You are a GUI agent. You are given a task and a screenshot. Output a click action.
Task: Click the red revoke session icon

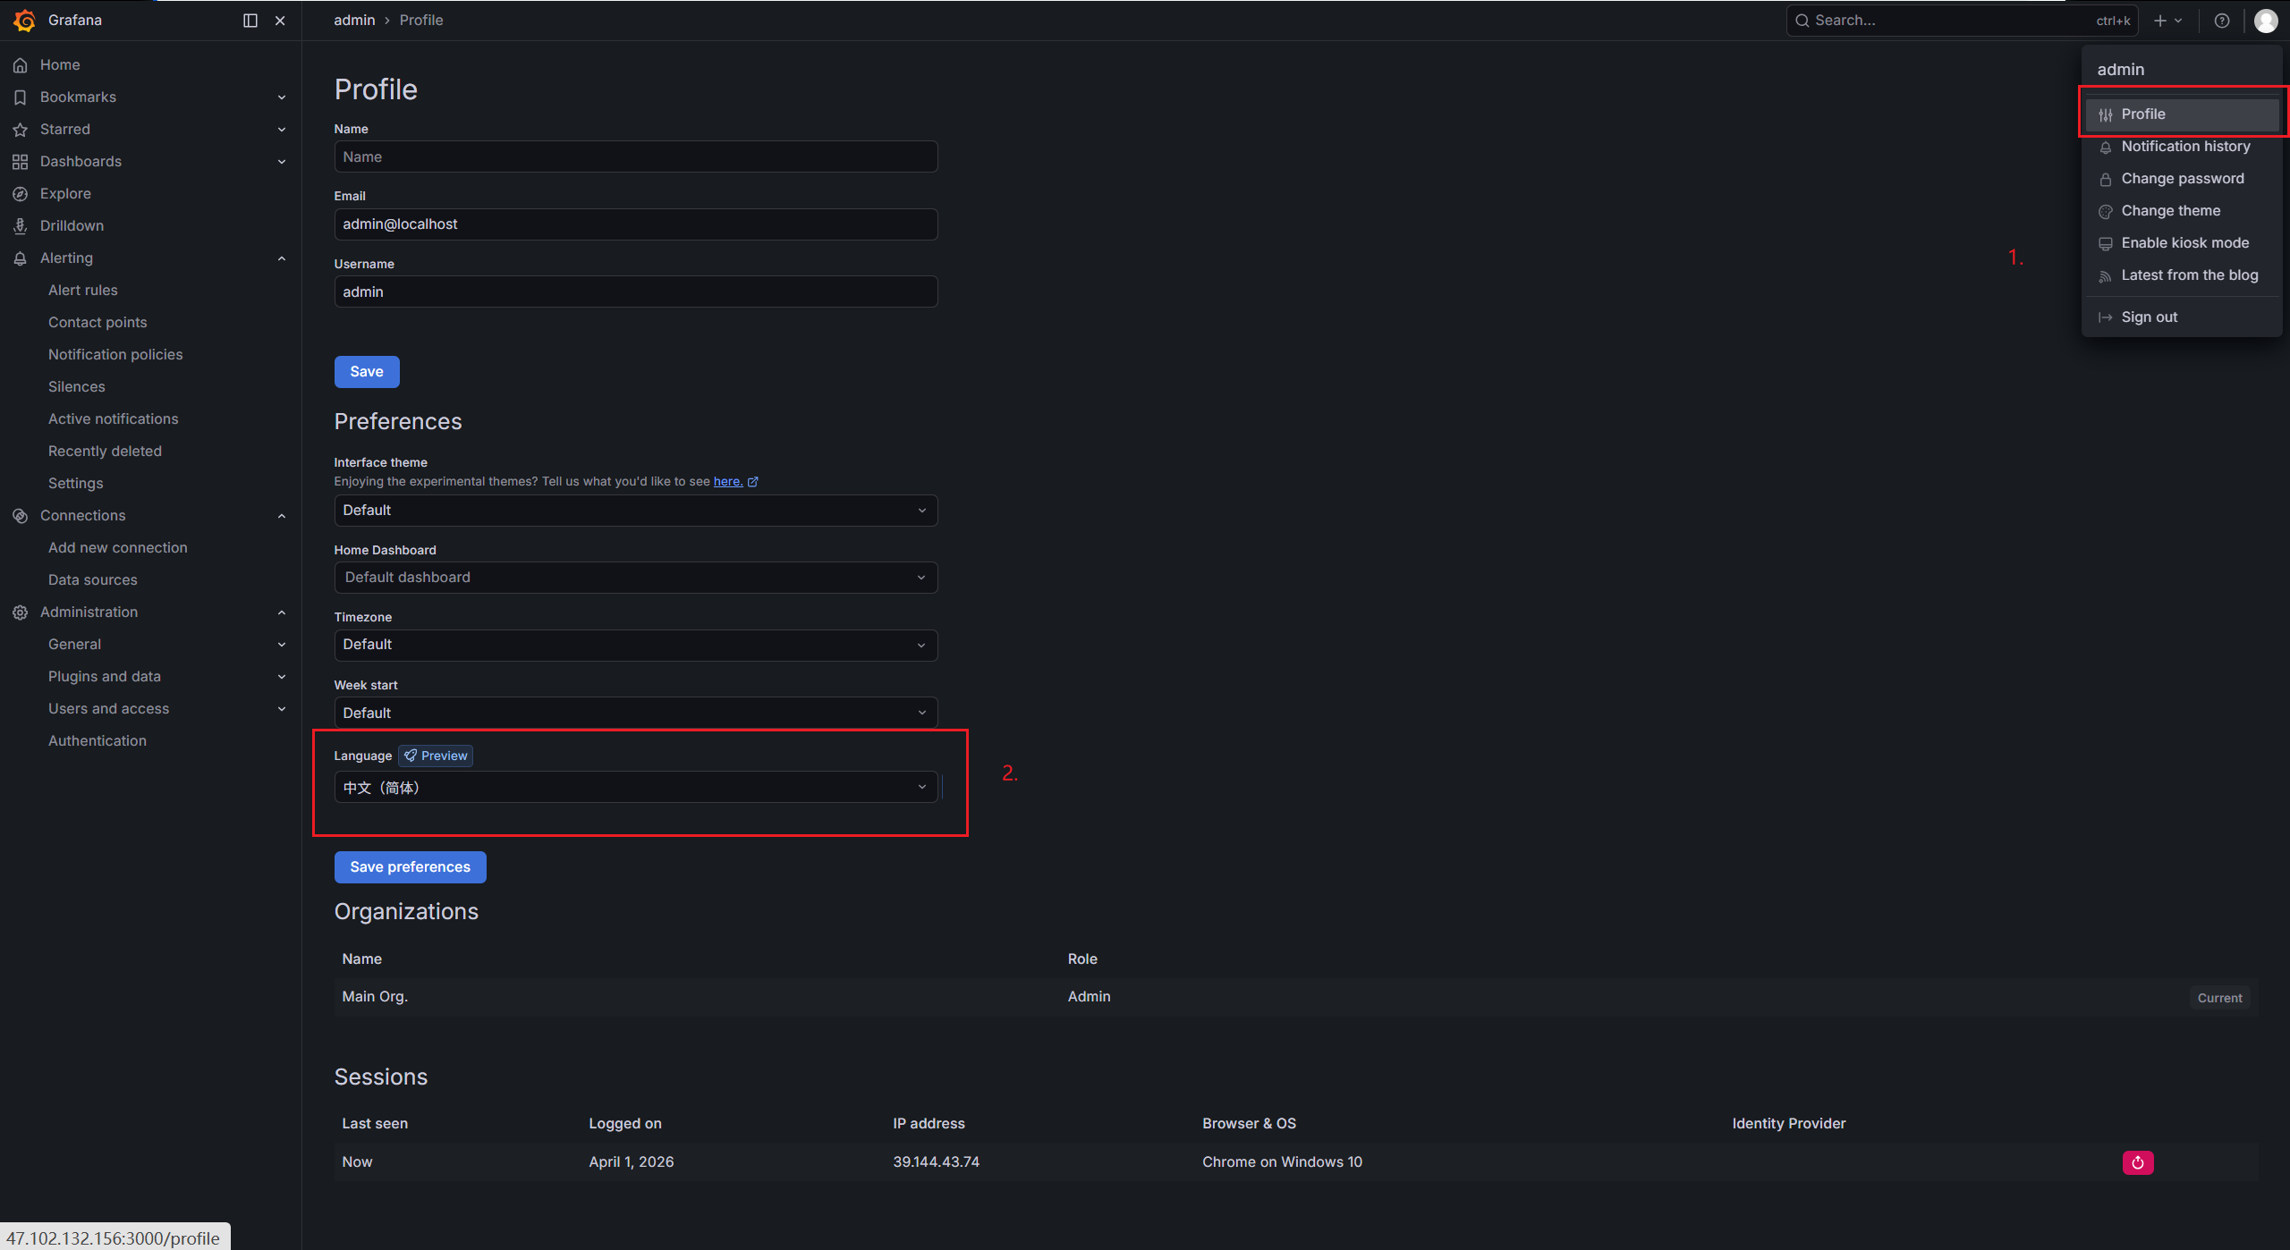pos(2137,1161)
